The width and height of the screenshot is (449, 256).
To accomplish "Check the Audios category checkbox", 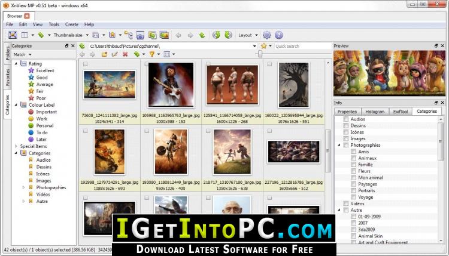I will [x=346, y=119].
